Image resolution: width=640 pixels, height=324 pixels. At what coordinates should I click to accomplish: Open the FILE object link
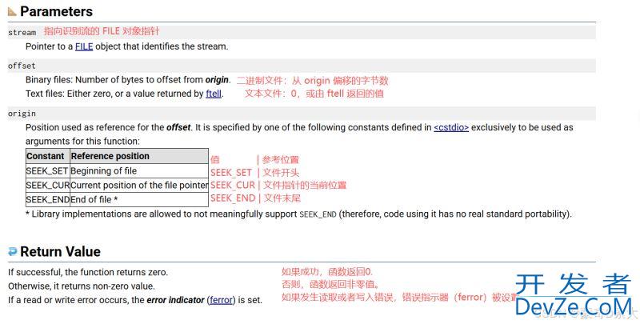(84, 46)
